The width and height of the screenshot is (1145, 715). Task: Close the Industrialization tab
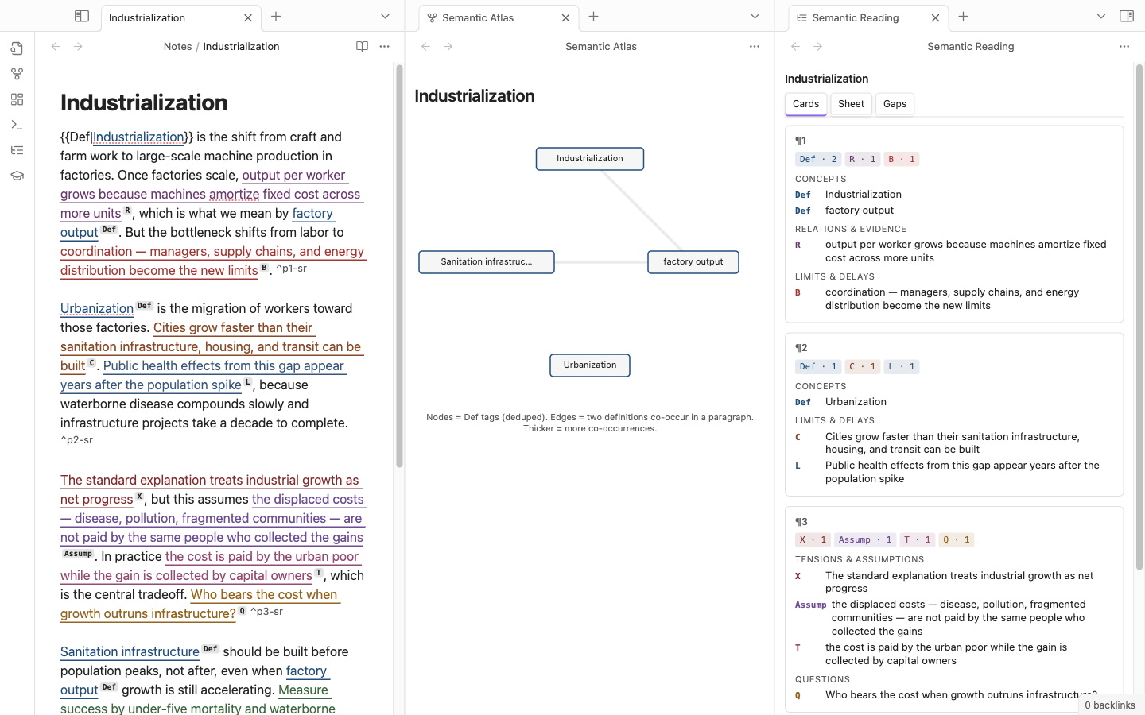pos(248,17)
